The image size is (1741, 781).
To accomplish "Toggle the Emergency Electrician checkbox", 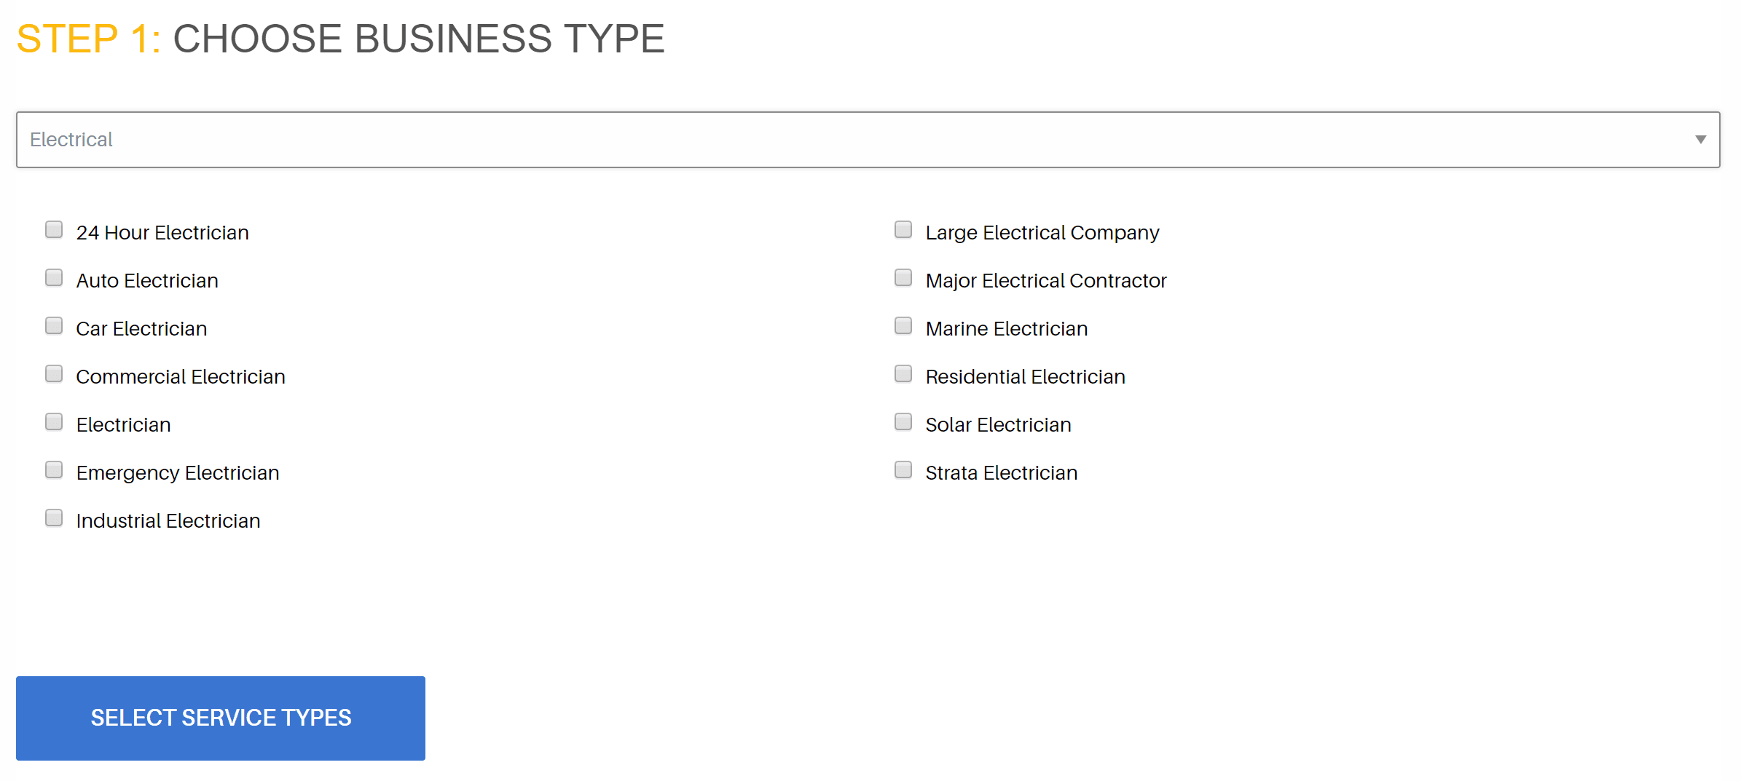I will (x=54, y=470).
